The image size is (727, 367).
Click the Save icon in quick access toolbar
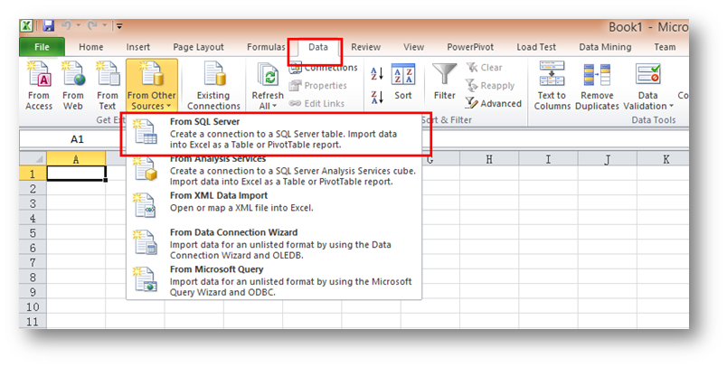(x=48, y=26)
